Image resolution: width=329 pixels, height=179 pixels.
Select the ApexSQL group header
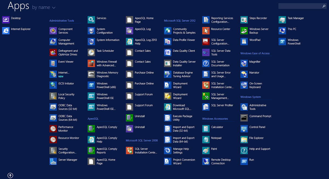pyautogui.click(x=93, y=119)
